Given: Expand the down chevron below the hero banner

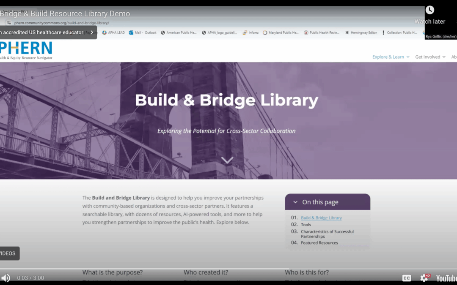Looking at the screenshot, I should (227, 160).
